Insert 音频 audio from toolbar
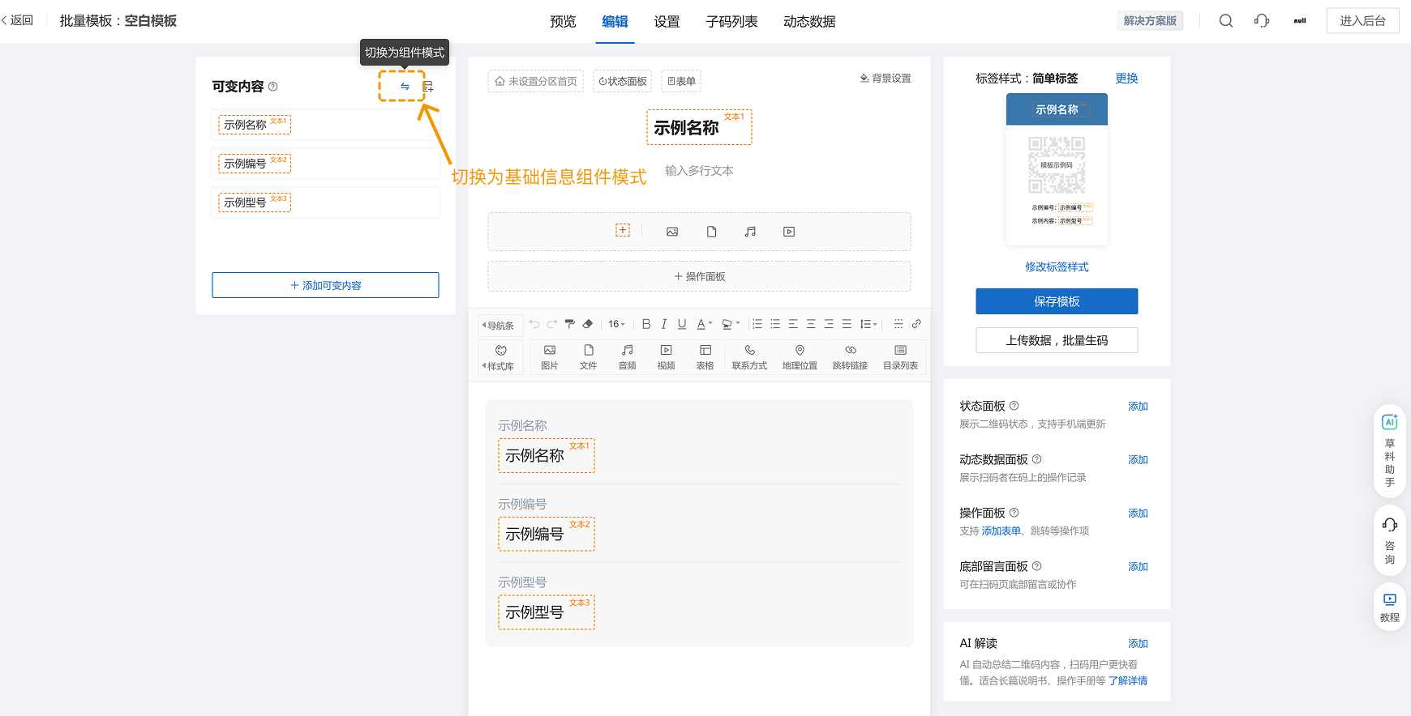Screen dimensions: 1411x716 [628, 357]
